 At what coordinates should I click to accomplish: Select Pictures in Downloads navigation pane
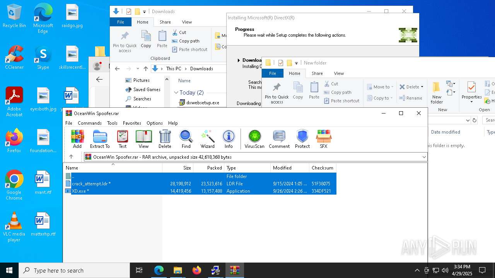[138, 80]
